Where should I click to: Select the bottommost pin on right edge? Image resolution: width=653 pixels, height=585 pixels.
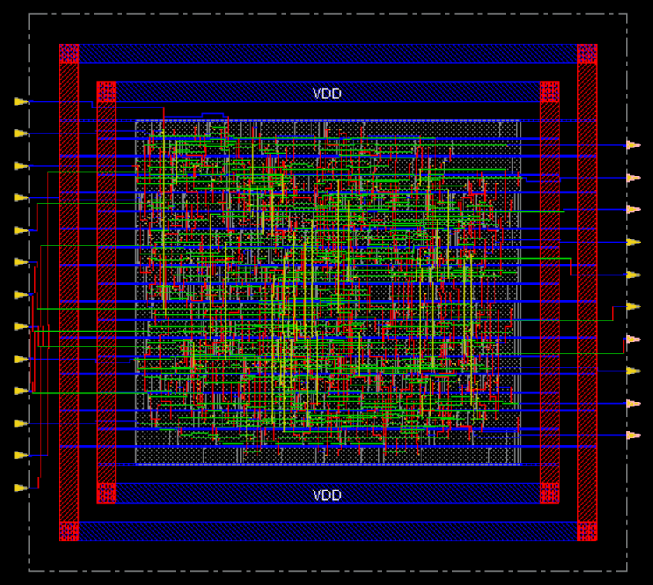tap(633, 435)
